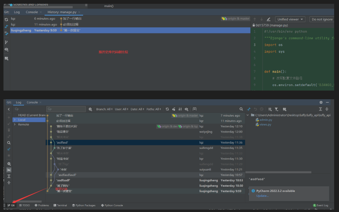This screenshot has height=212, width=339.
Task: Open Python Console tool window
Action: point(112,205)
